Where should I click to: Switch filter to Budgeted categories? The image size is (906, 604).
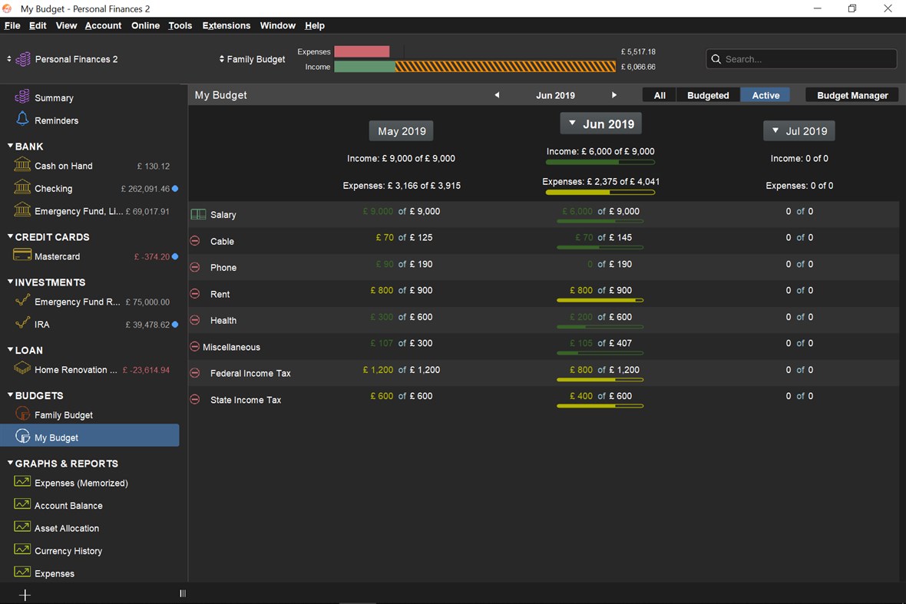coord(708,95)
